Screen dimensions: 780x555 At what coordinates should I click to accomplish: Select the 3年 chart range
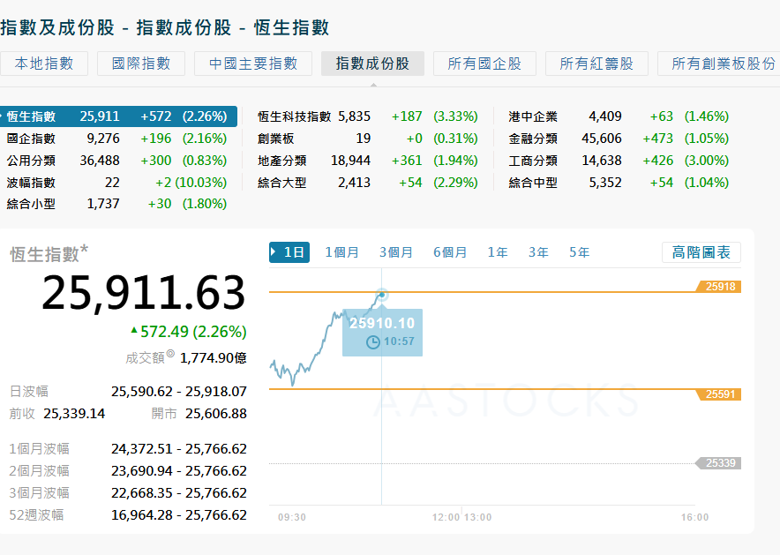(x=538, y=252)
